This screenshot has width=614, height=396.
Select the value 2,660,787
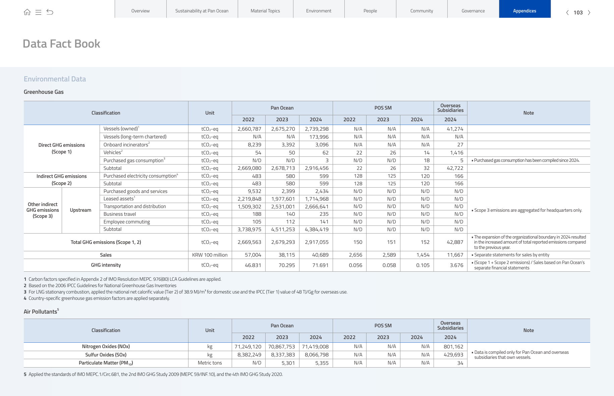tap(249, 129)
